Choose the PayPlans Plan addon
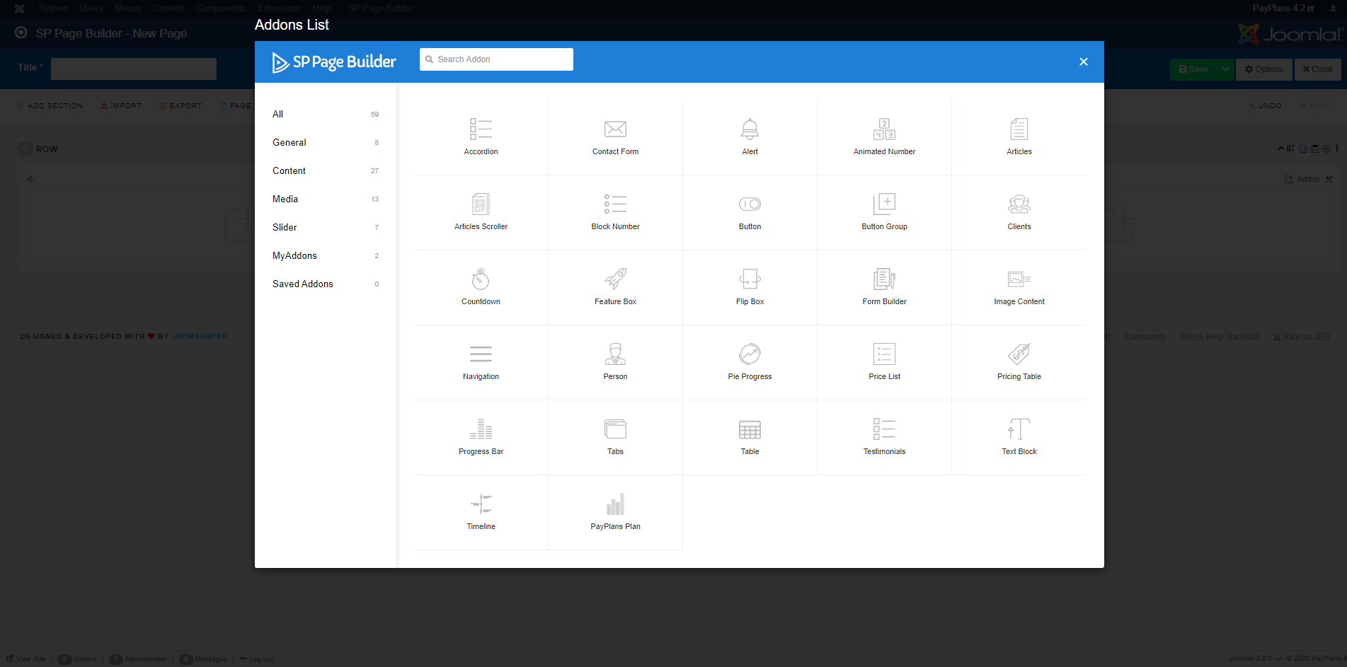 615,513
